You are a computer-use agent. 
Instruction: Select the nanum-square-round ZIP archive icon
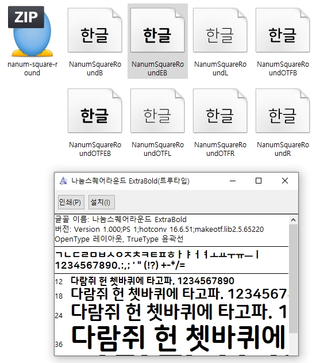[31, 32]
